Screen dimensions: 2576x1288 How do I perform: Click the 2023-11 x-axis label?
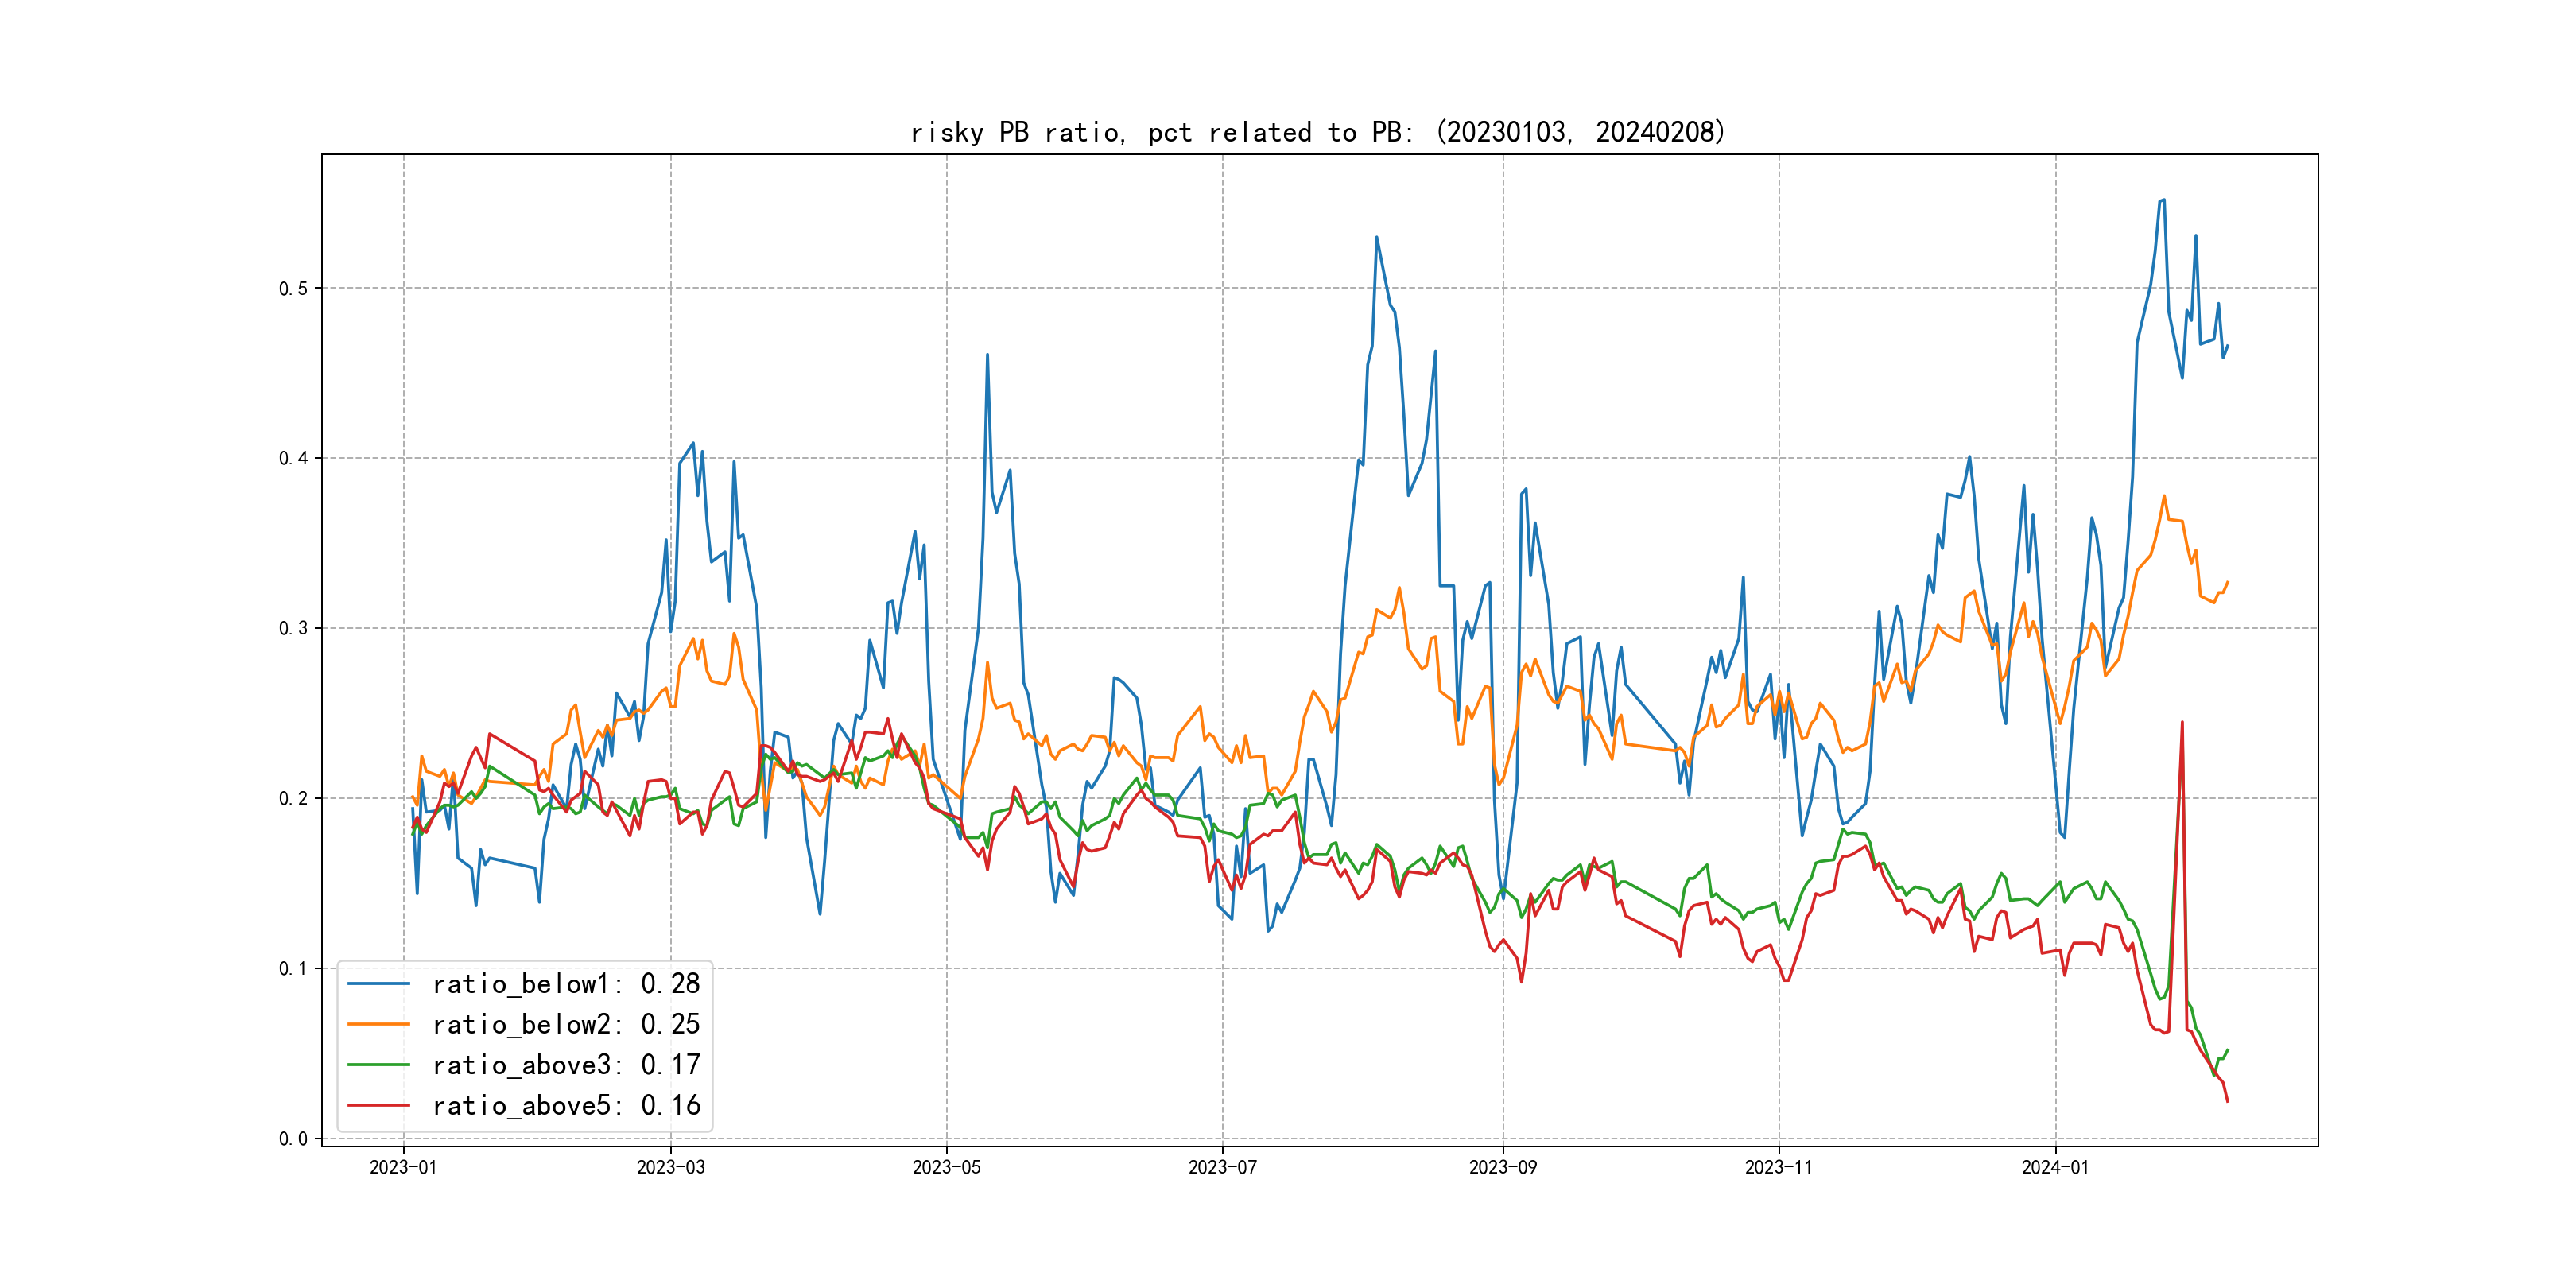coord(1778,1168)
